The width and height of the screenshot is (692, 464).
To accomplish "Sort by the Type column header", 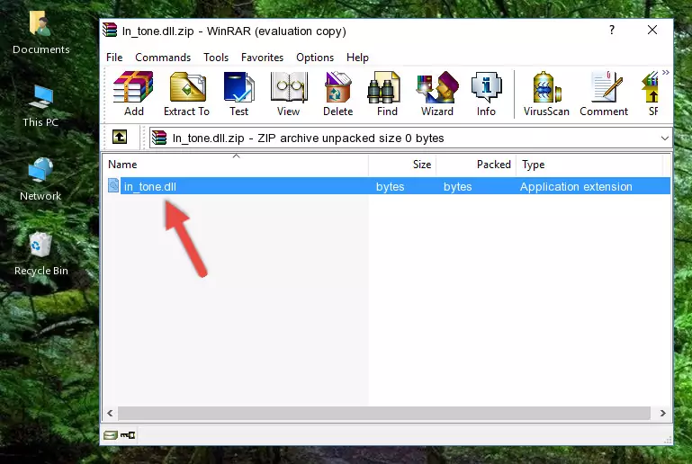I will (x=589, y=165).
